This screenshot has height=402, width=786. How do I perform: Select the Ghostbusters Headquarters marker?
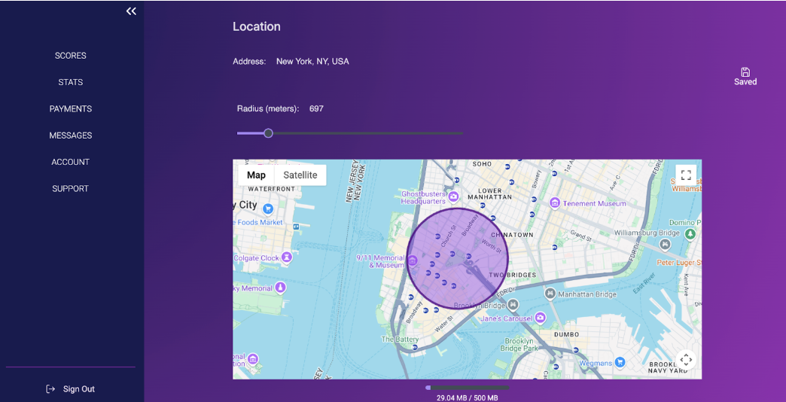pos(454,196)
